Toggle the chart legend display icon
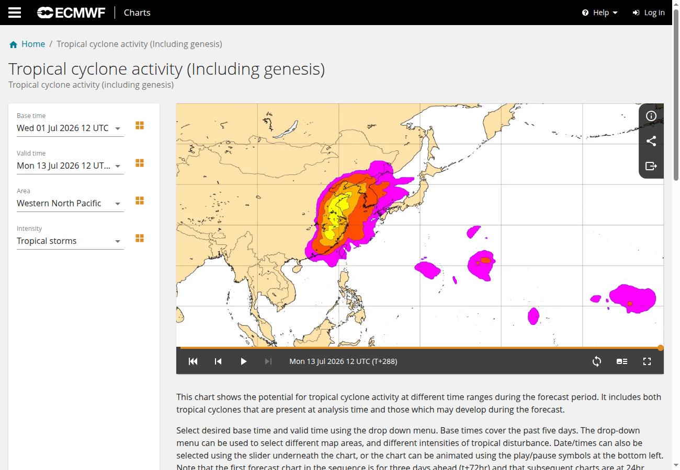Viewport: 680px width, 470px height. tap(622, 361)
